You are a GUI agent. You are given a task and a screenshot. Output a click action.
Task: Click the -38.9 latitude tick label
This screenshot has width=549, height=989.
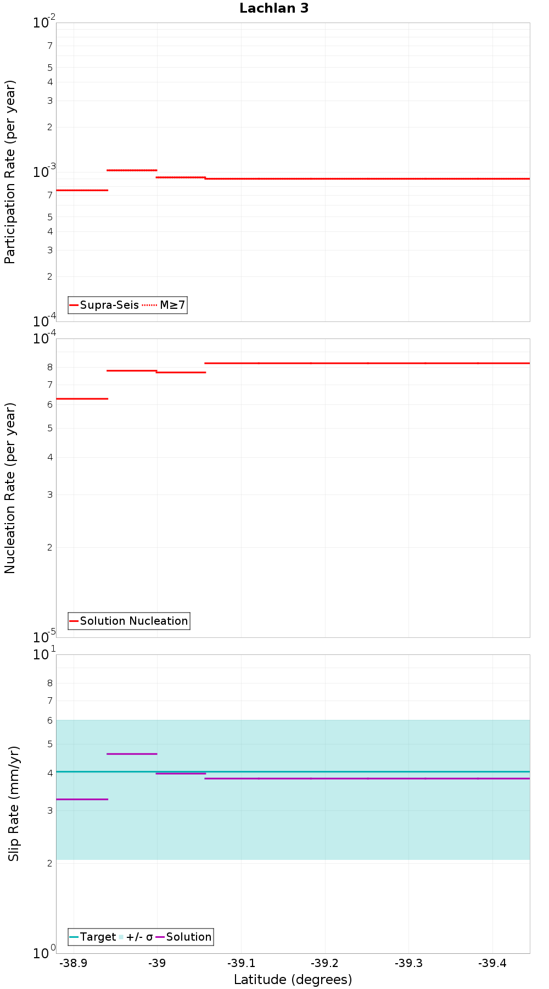[73, 963]
